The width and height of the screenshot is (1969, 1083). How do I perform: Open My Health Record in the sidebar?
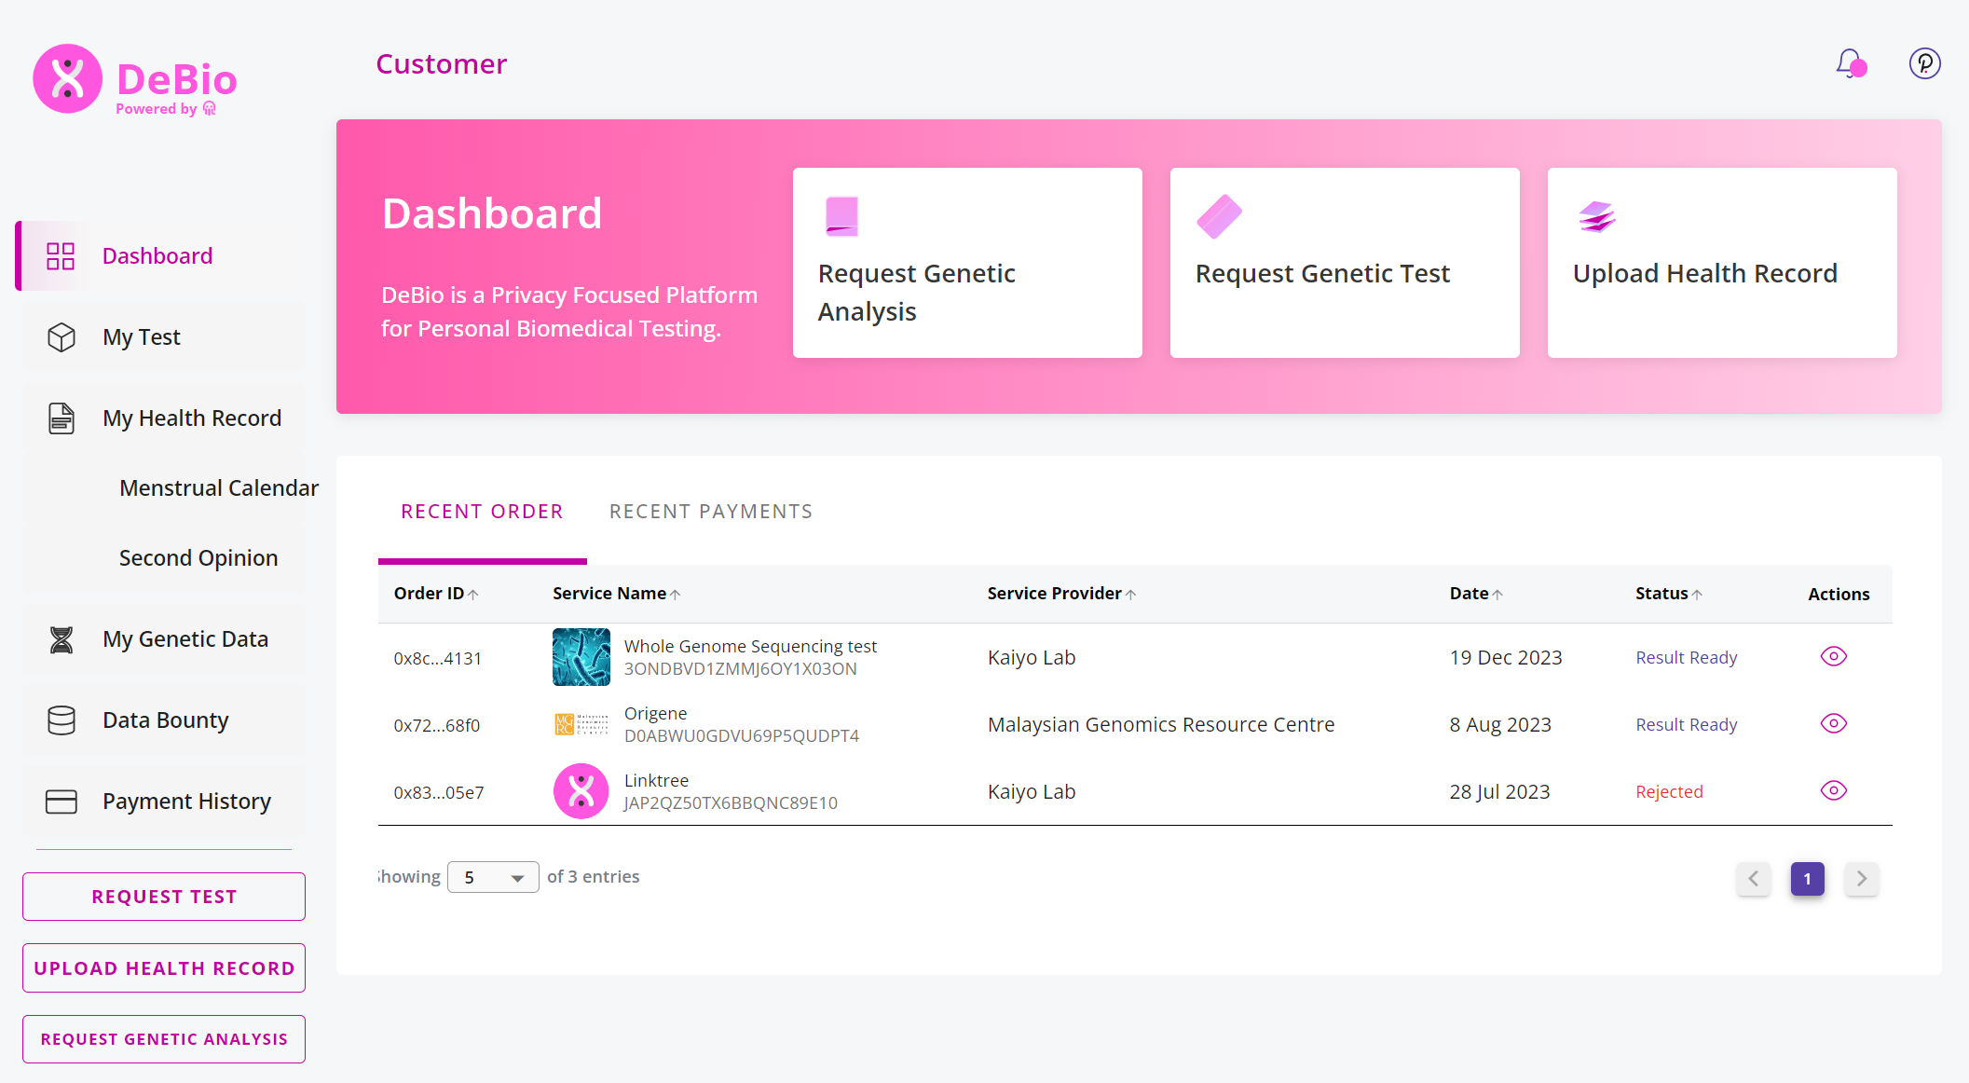[164, 418]
